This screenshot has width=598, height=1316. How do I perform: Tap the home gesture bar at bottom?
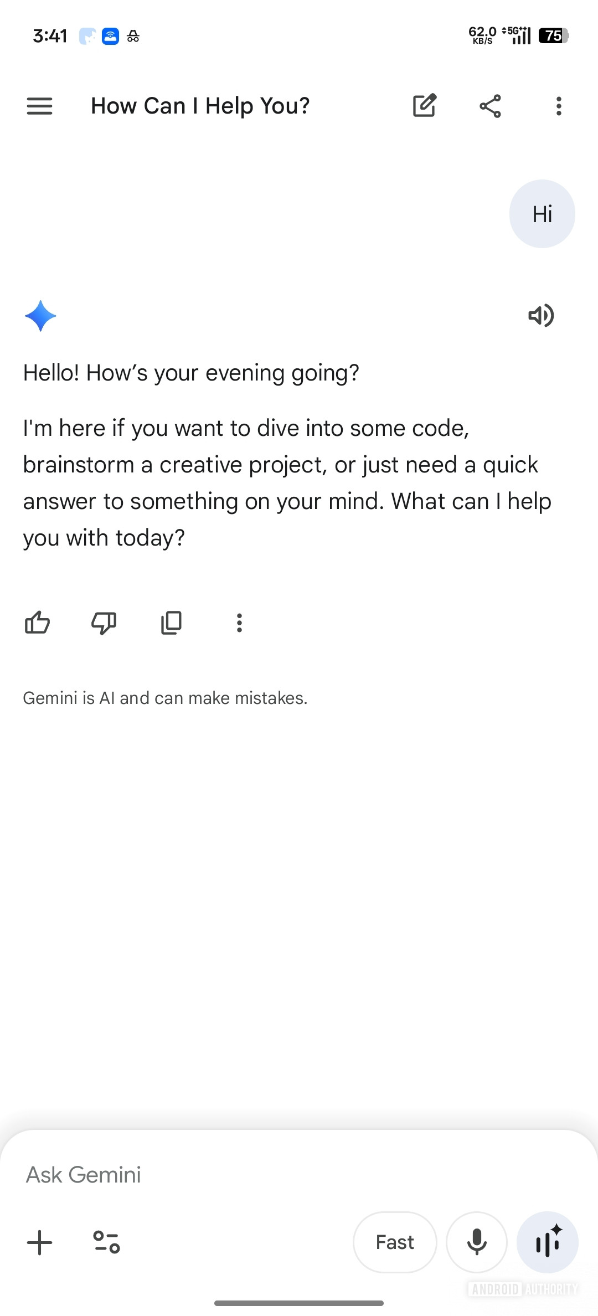(299, 1303)
